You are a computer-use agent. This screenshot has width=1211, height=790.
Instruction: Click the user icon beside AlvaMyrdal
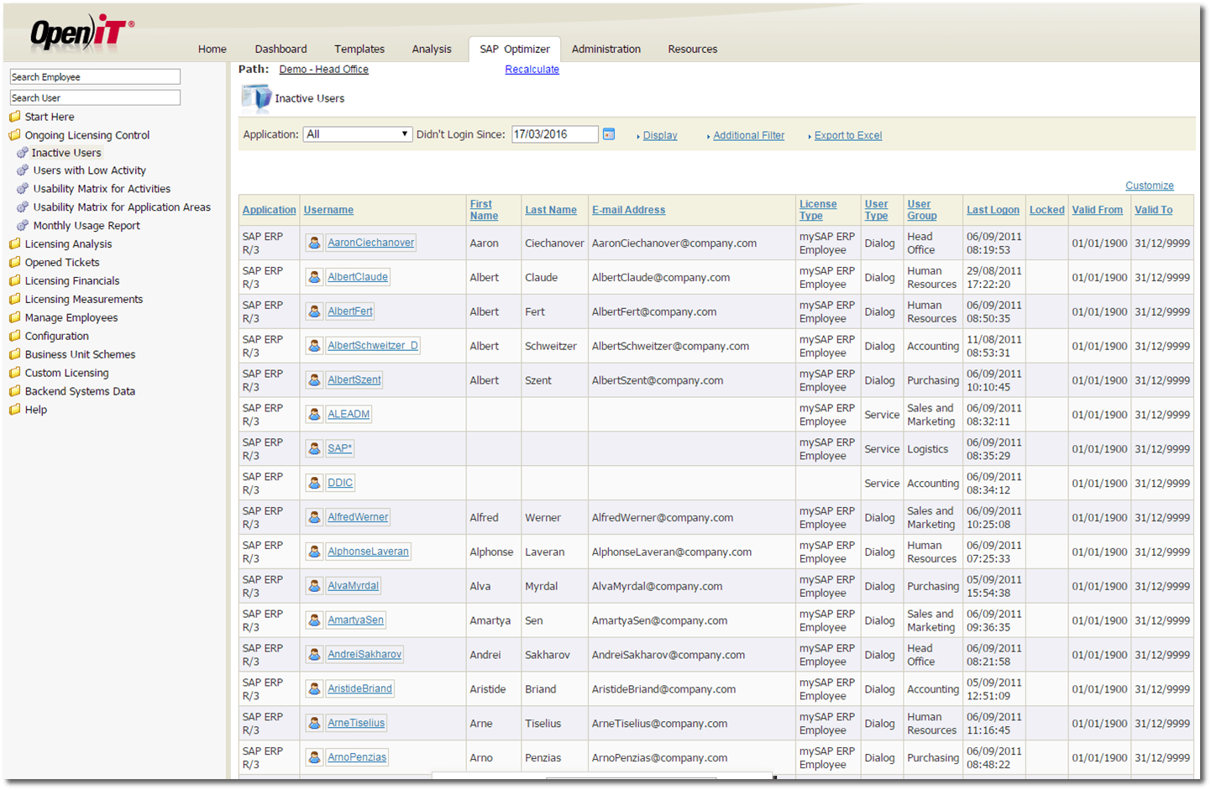(x=314, y=587)
